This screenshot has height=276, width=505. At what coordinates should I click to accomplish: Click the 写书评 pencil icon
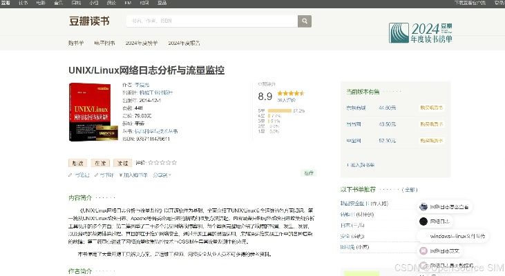click(95, 175)
